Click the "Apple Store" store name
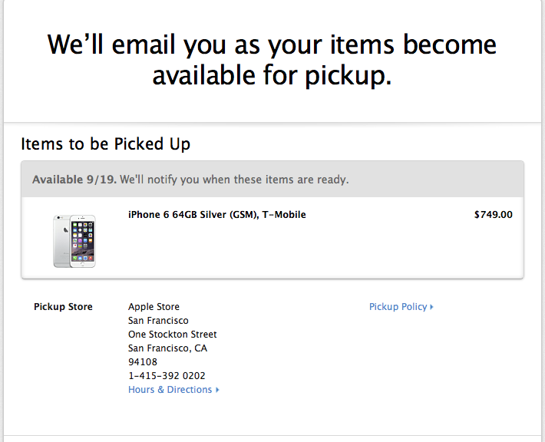 pyautogui.click(x=154, y=307)
